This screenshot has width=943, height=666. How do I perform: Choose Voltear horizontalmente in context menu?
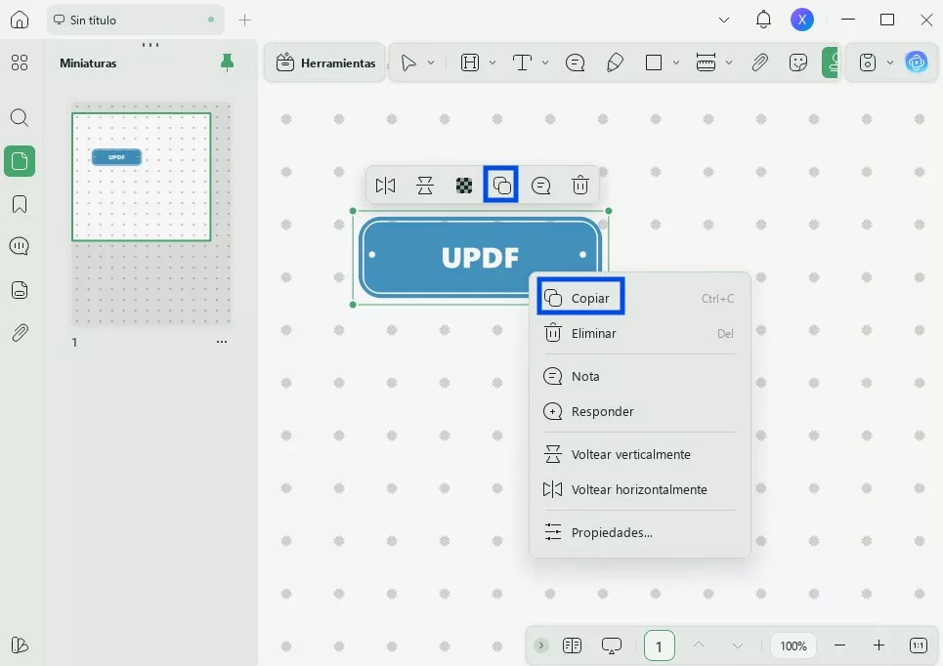pos(639,489)
